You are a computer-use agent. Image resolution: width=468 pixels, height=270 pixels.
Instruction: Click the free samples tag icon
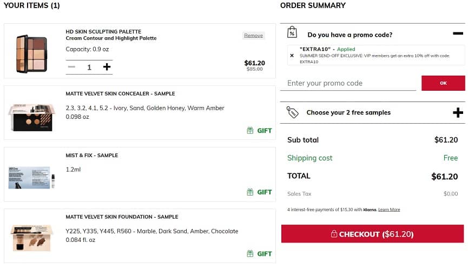(x=292, y=112)
